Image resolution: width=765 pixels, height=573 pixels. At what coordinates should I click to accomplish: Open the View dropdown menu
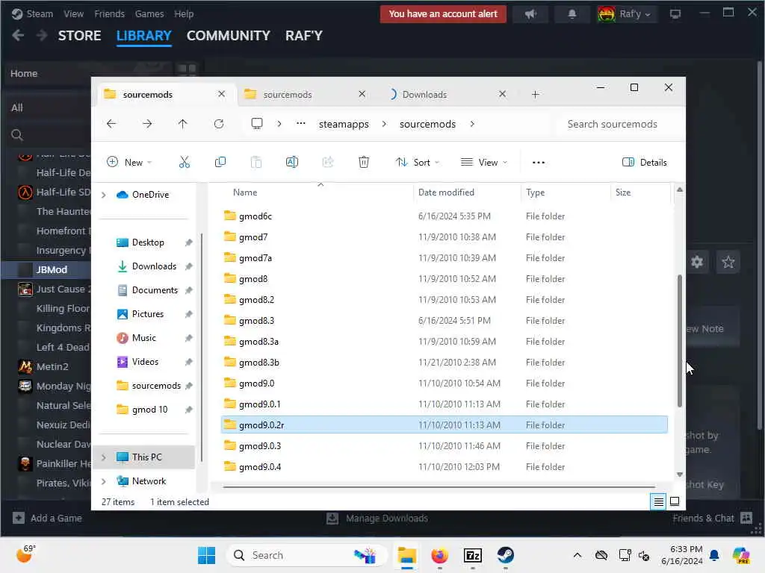click(484, 162)
